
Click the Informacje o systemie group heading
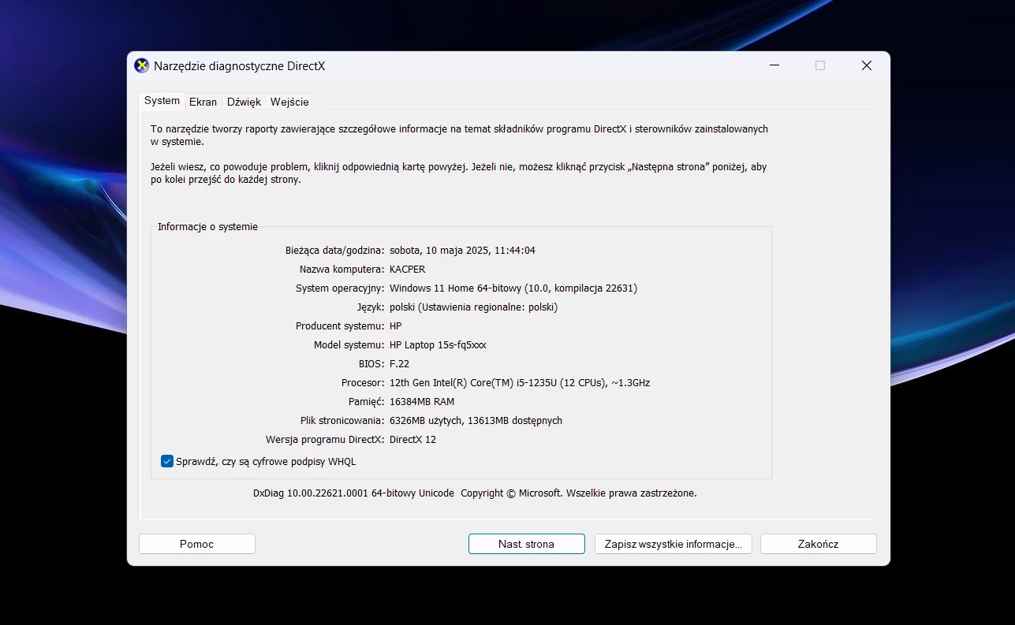click(207, 226)
